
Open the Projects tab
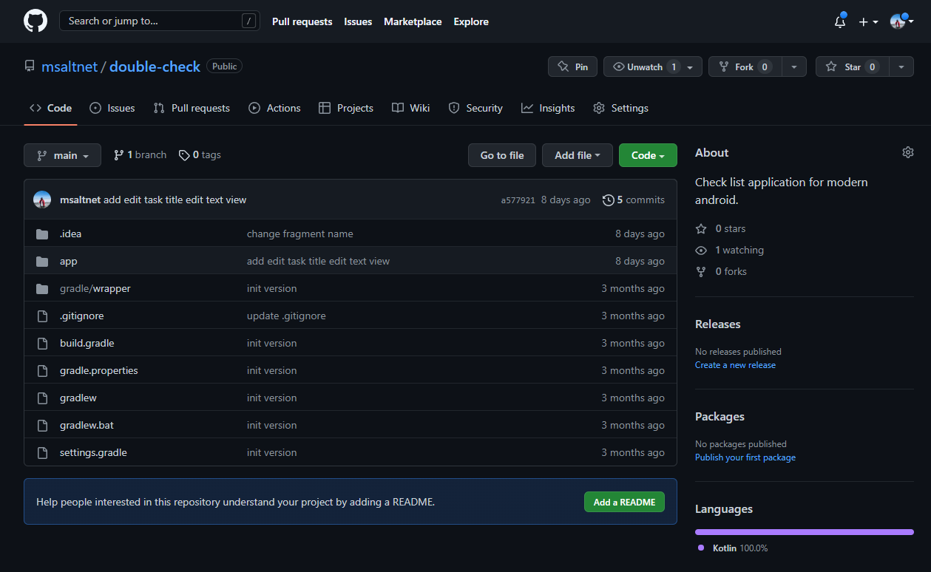point(346,108)
